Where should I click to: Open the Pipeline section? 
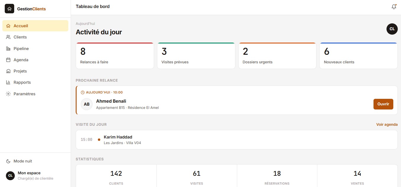(x=35, y=49)
